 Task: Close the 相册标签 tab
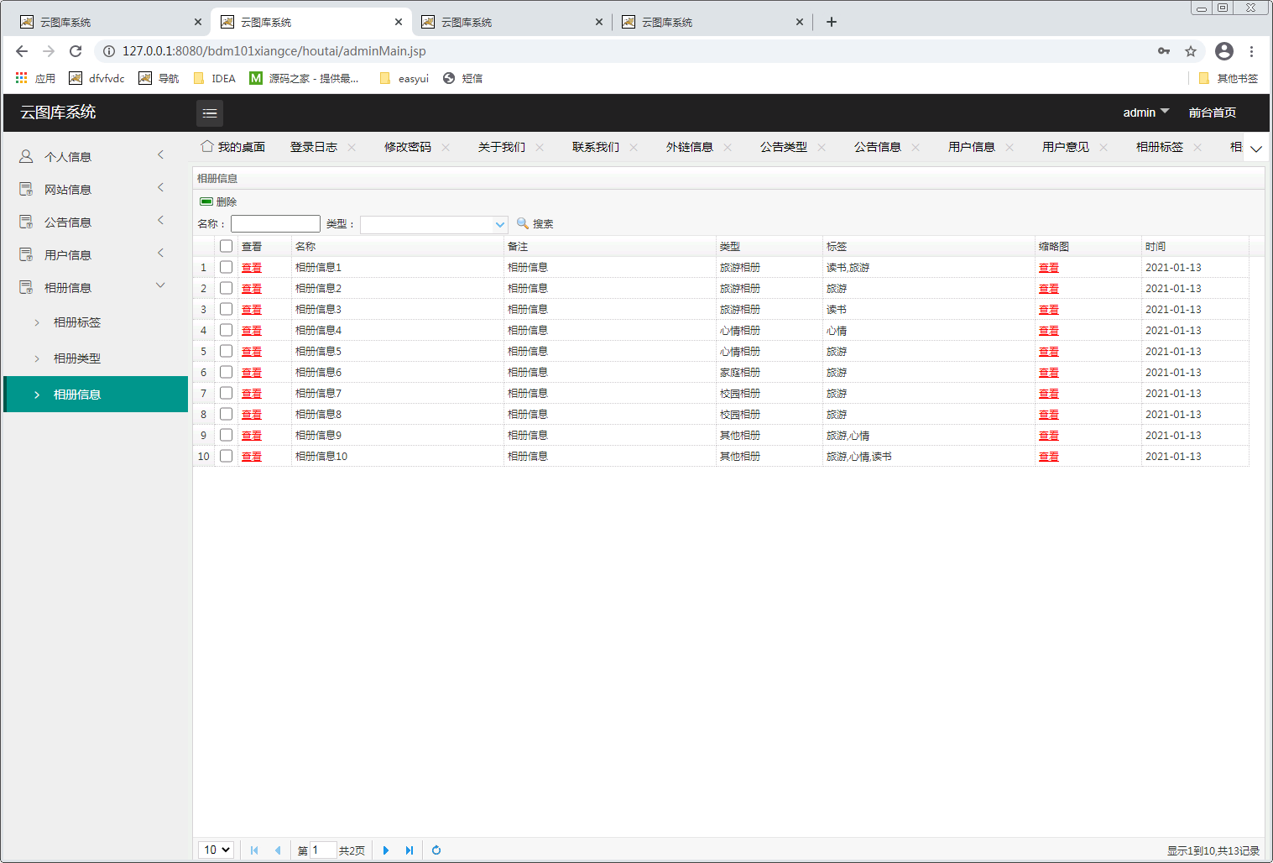click(1197, 147)
